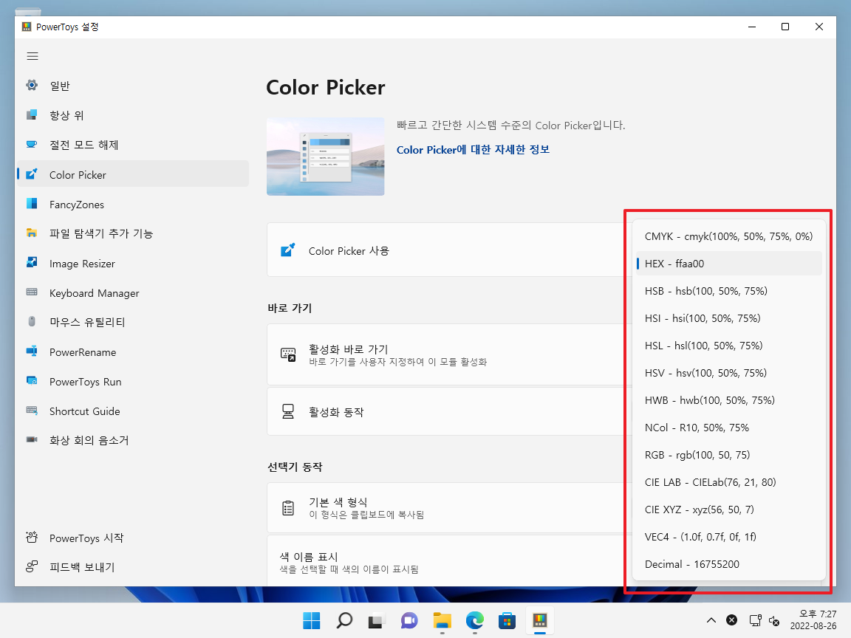This screenshot has height=638, width=851.
Task: Click the PowerRename sidebar icon
Action: tap(32, 351)
